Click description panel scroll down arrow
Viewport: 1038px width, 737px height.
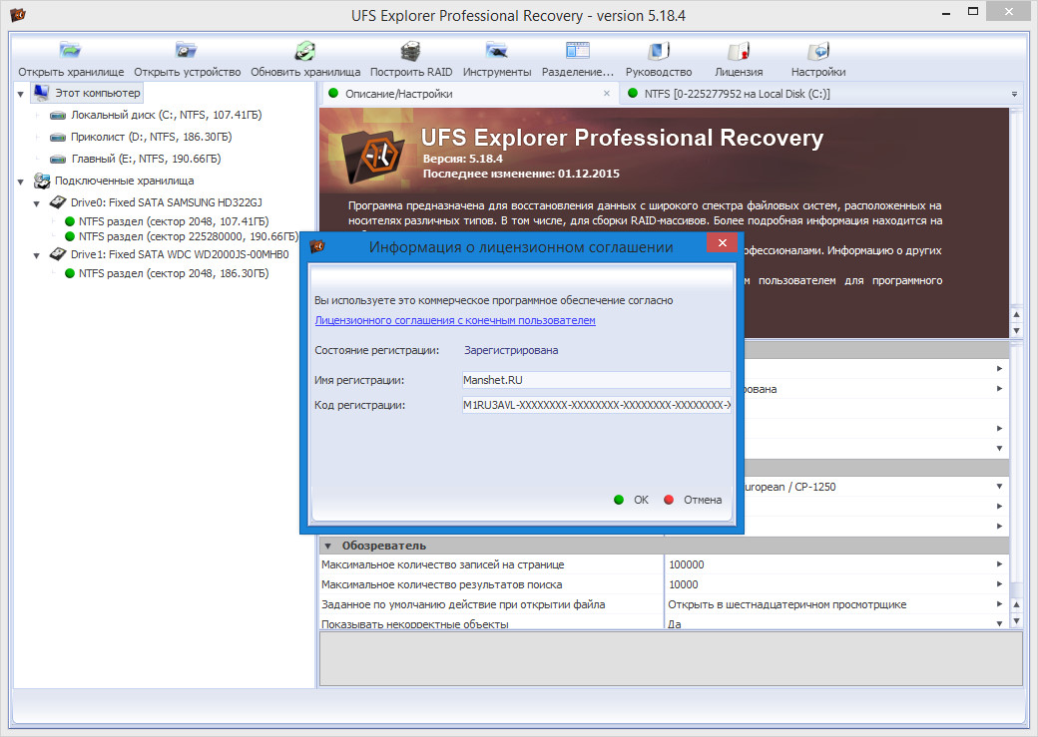[1017, 330]
